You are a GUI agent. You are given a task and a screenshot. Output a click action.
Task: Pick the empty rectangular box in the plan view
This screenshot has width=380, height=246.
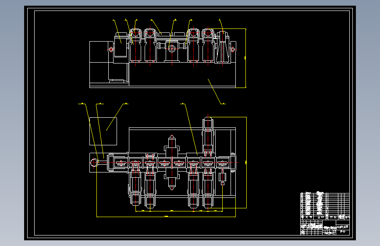pyautogui.click(x=103, y=131)
